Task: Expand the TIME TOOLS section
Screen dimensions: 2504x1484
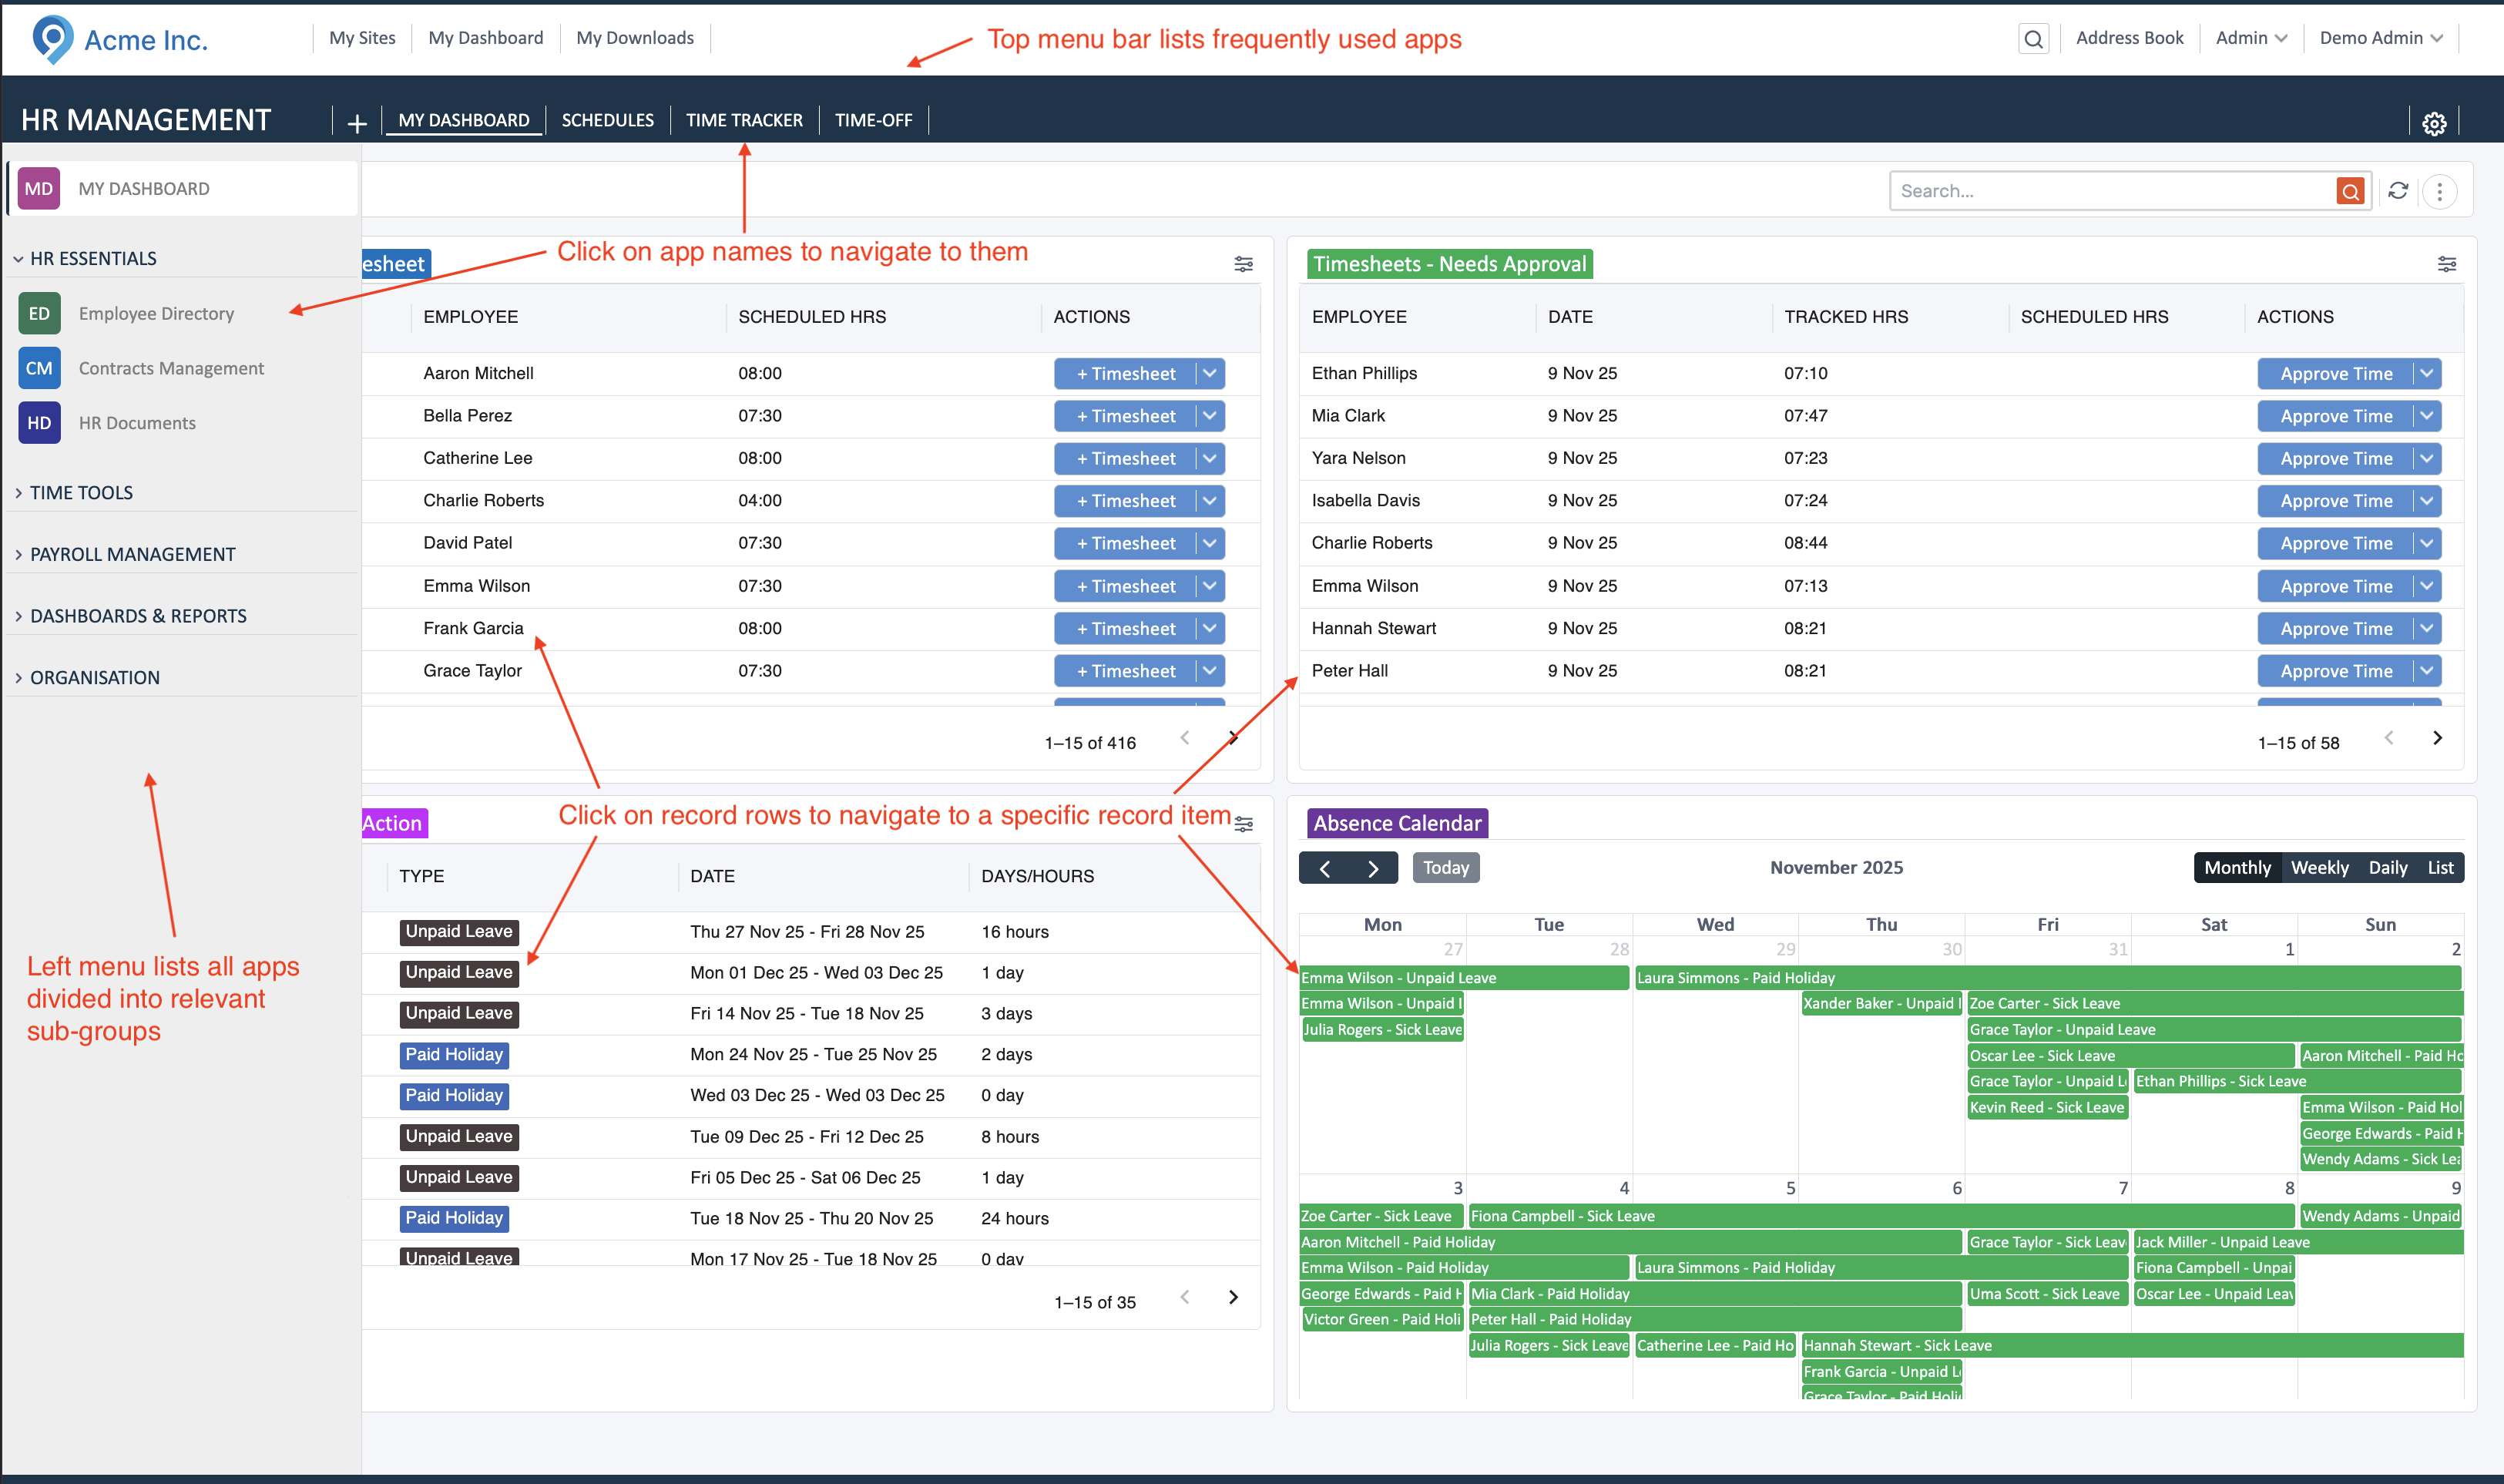Action: [81, 492]
